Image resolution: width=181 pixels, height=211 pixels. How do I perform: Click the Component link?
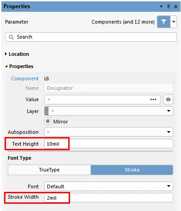[25, 79]
